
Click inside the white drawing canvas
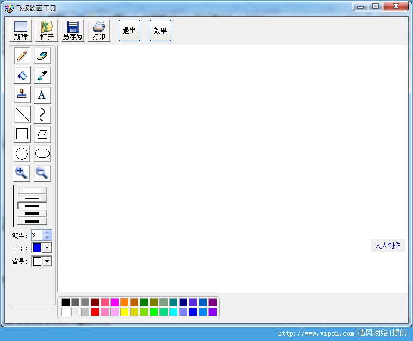click(233, 169)
